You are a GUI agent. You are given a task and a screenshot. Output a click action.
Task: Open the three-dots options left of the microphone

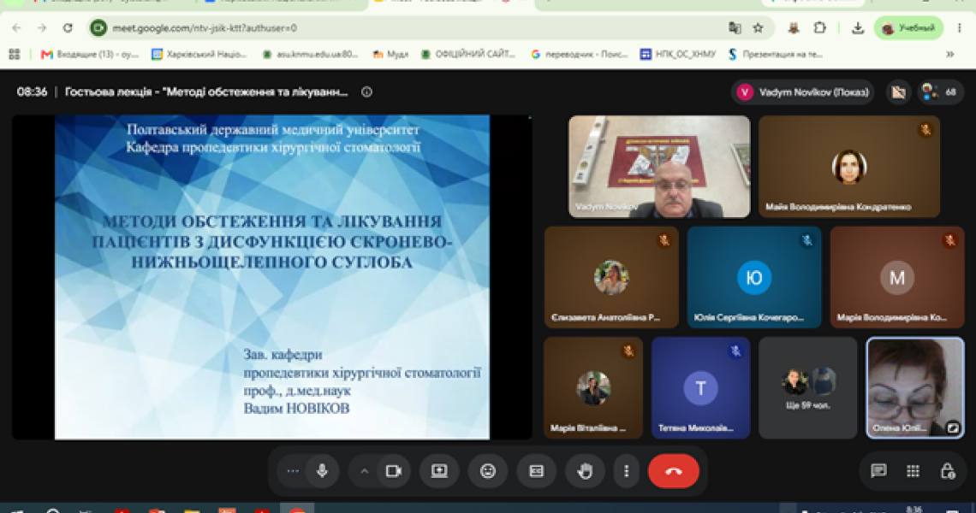tap(293, 471)
